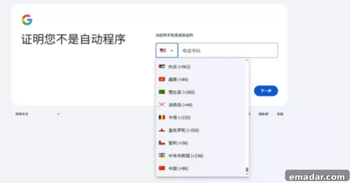The image size is (350, 183).
Task: Select 约旦 (+962) from the list
Action: click(200, 66)
